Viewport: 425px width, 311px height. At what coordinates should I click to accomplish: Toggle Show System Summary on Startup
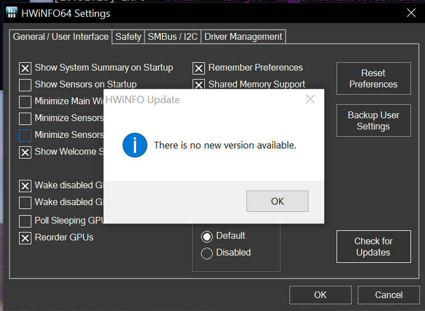tap(25, 68)
